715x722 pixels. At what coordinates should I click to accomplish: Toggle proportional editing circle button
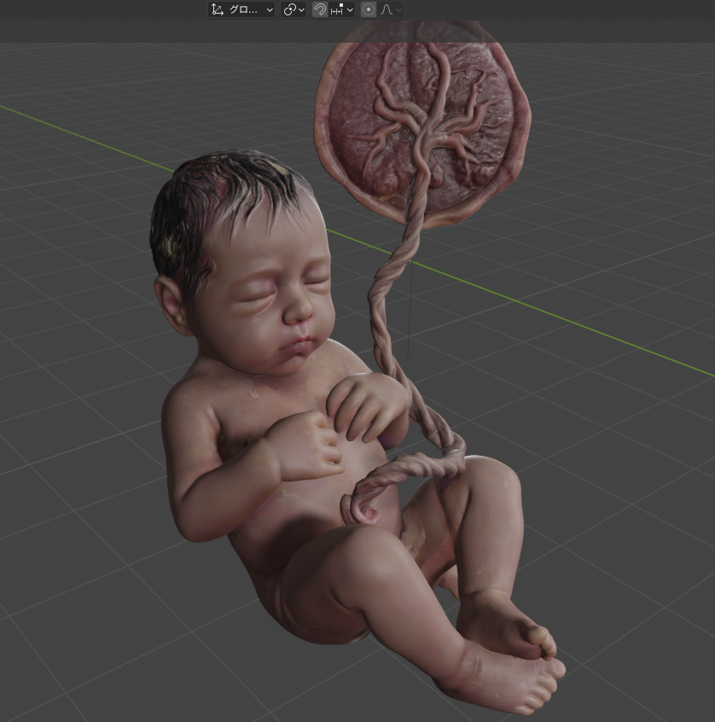click(x=368, y=9)
